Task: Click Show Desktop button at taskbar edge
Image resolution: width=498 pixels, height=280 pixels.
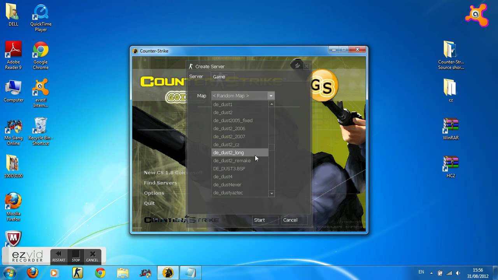Action: click(x=495, y=273)
